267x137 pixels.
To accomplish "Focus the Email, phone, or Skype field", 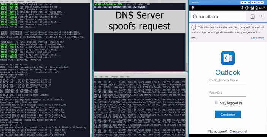I will pyautogui.click(x=228, y=81).
